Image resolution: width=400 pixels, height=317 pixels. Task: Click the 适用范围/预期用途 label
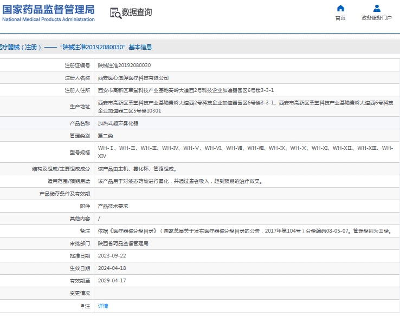coord(69,181)
